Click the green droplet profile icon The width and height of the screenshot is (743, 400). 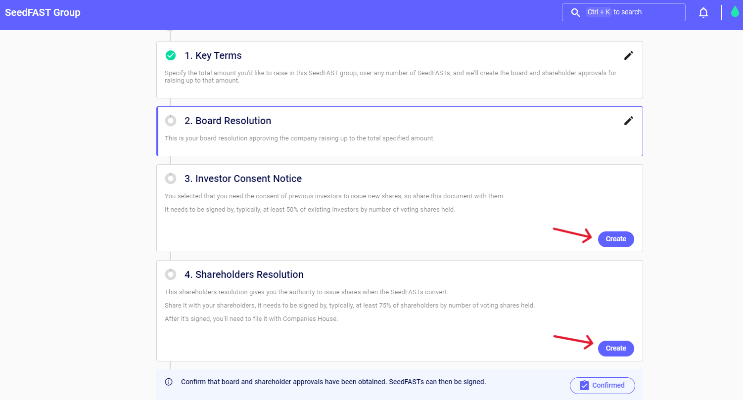click(735, 12)
